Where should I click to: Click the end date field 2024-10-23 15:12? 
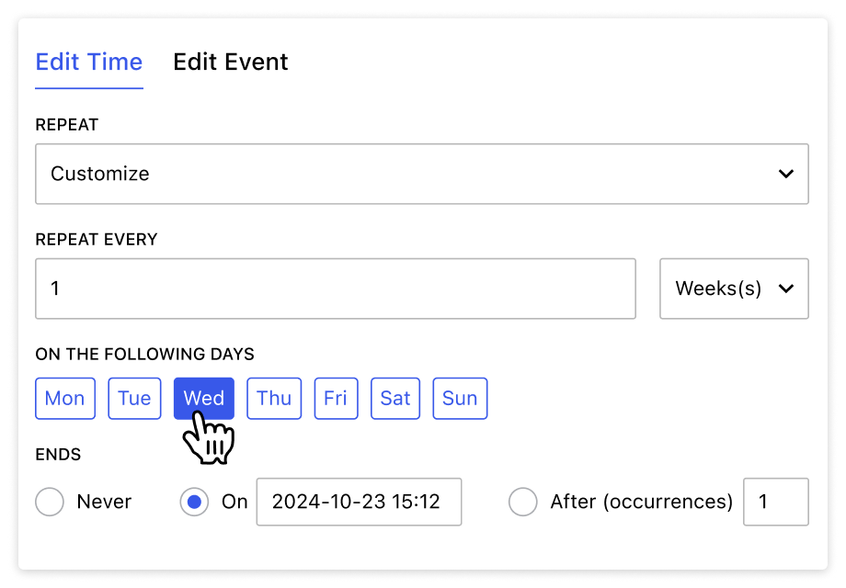[359, 502]
